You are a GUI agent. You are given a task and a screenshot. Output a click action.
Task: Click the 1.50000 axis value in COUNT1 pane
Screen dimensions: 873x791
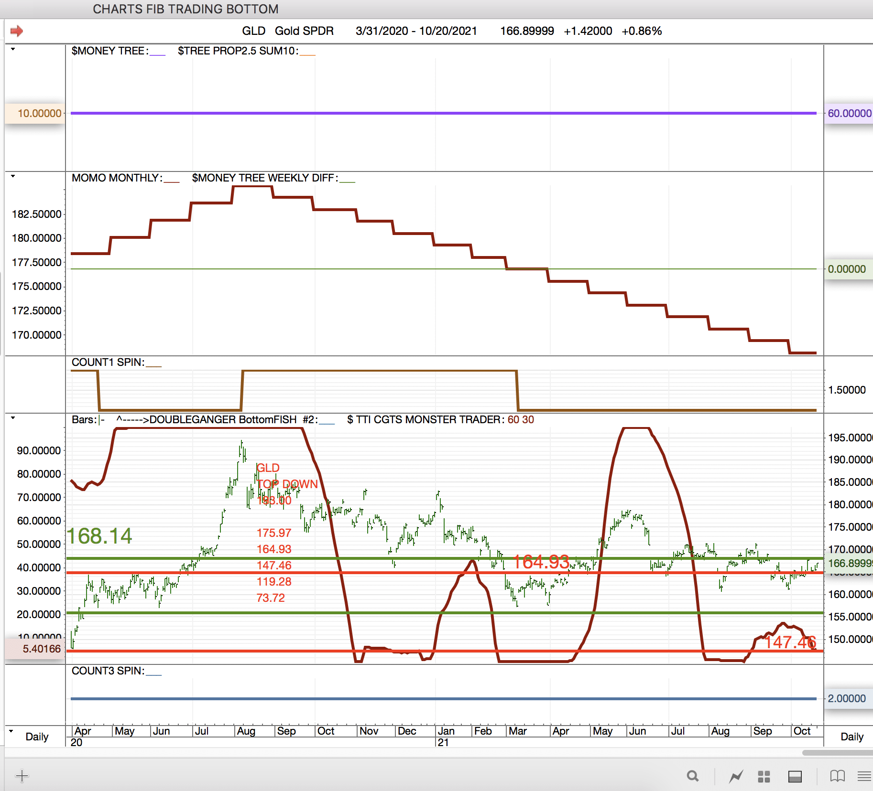click(847, 390)
